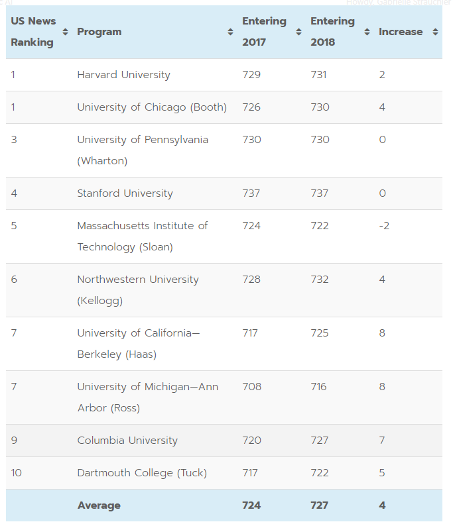Sort table by US News Ranking arrows
The height and width of the screenshot is (524, 453).
tap(65, 32)
